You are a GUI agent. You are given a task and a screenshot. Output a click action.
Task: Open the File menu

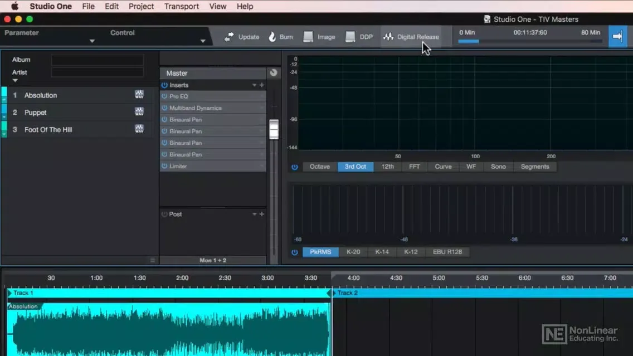coord(88,6)
